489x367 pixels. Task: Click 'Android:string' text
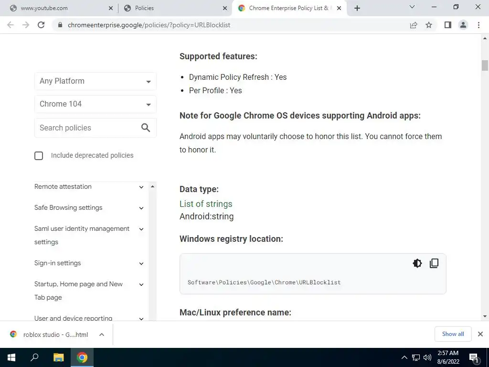206,216
